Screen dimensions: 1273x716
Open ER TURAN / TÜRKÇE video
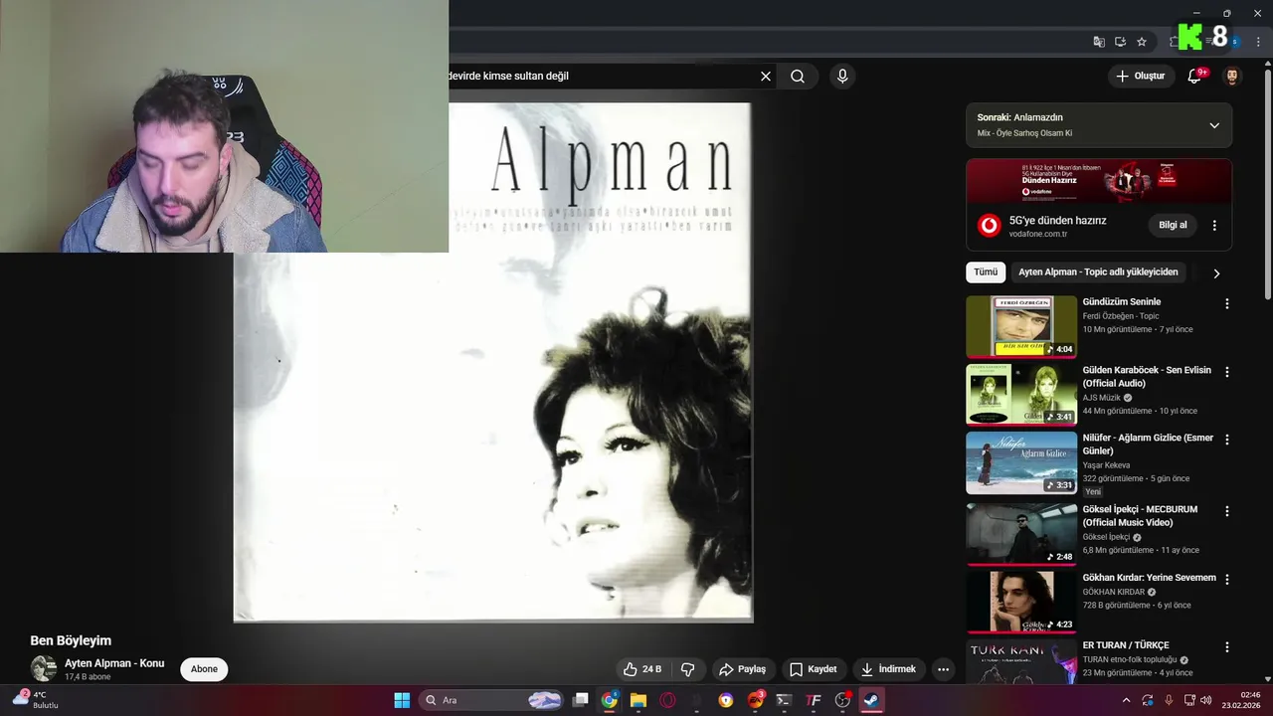coord(1126,645)
